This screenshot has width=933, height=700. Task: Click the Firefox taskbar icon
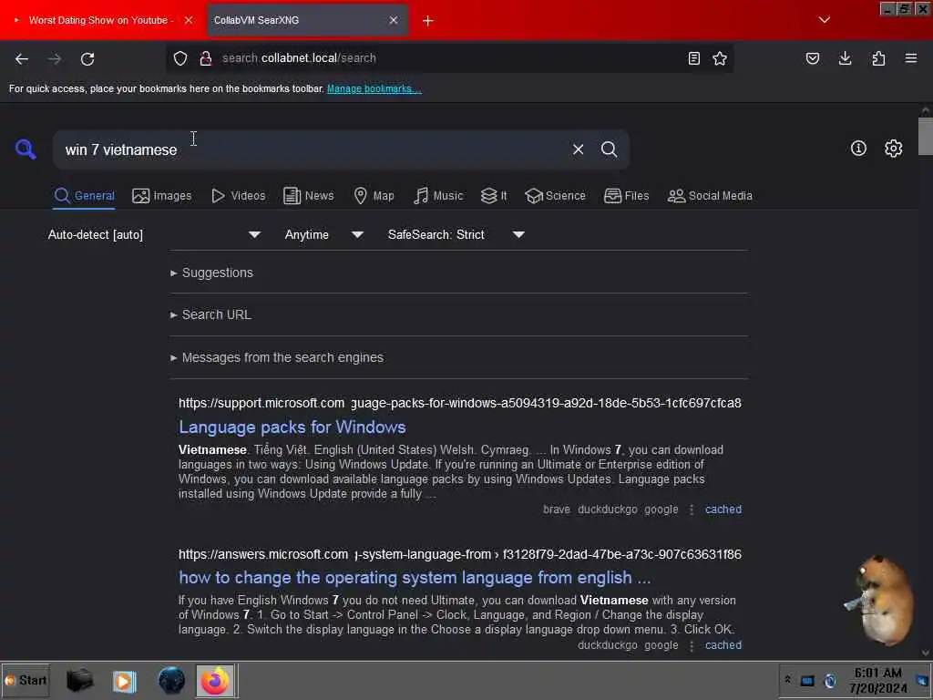pos(215,680)
